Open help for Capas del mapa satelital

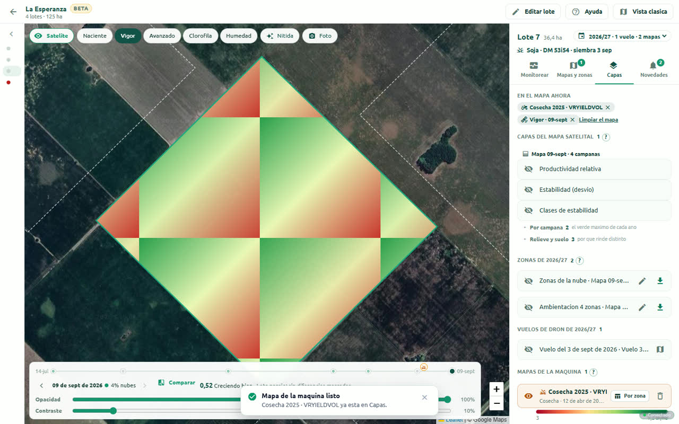click(606, 137)
